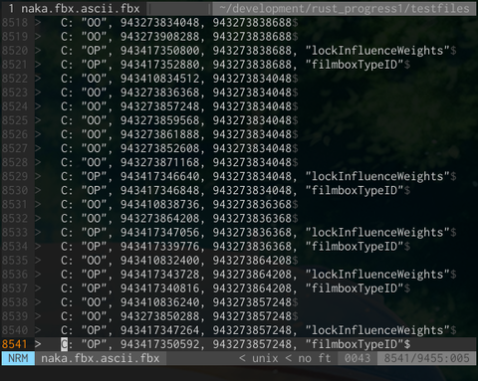Click "lockInfluenceWeights" on line 8520
The image size is (478, 381).
[x=377, y=51]
